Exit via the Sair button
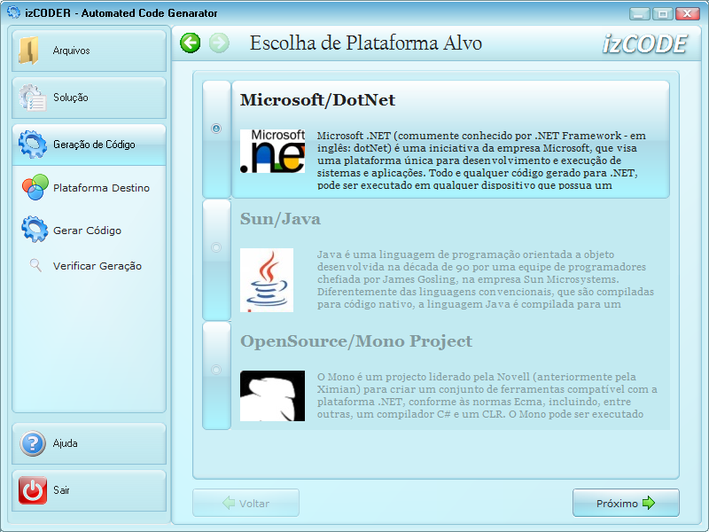 click(x=90, y=490)
